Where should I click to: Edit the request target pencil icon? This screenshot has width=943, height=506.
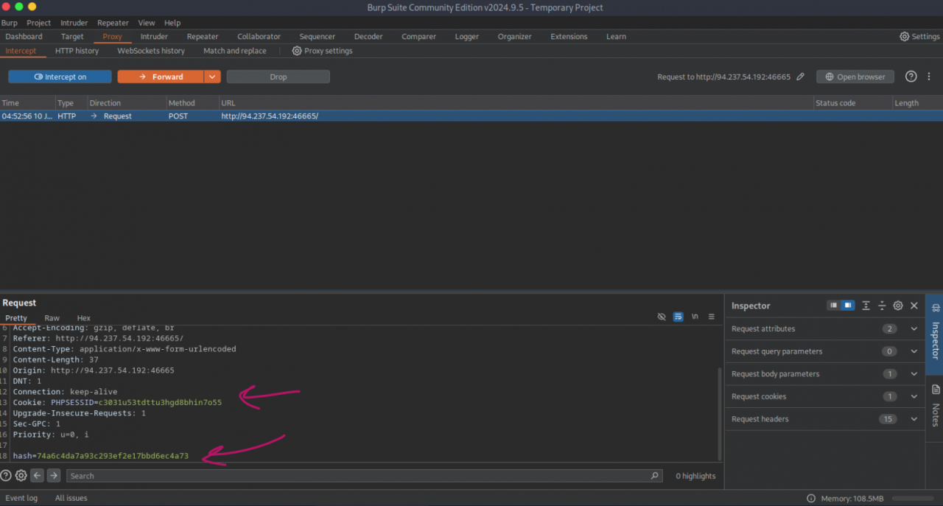point(801,77)
